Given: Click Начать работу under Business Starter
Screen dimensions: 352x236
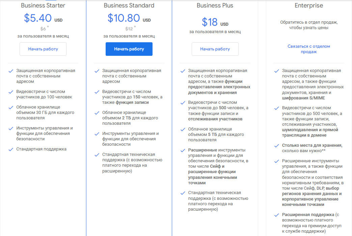Looking at the screenshot, I should (x=43, y=49).
